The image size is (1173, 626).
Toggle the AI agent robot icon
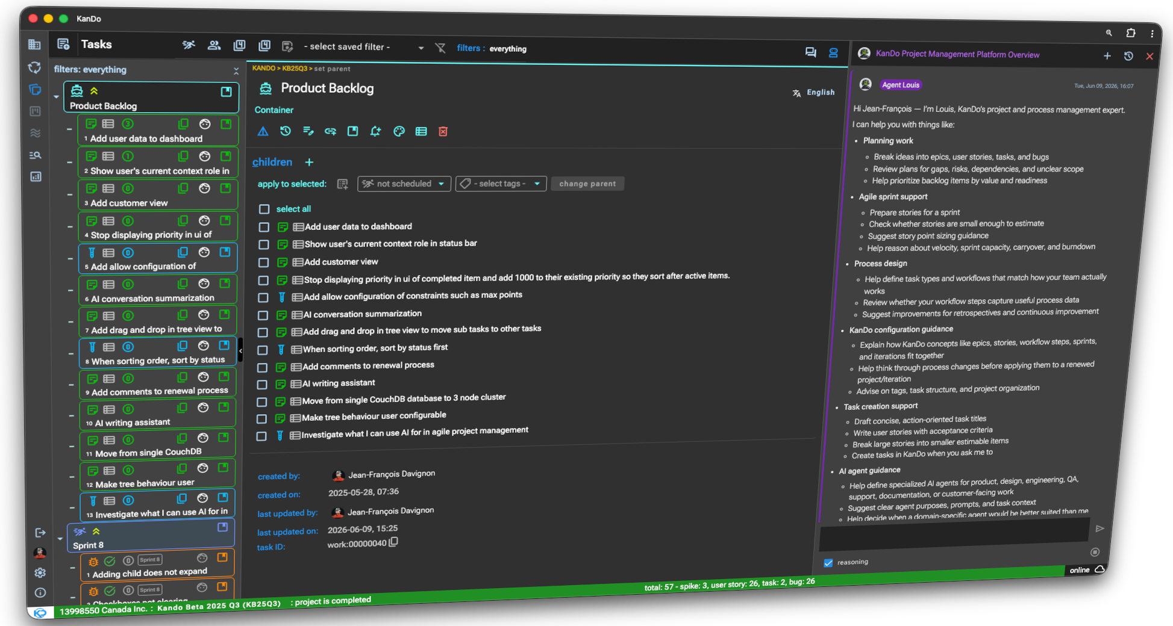pyautogui.click(x=833, y=53)
